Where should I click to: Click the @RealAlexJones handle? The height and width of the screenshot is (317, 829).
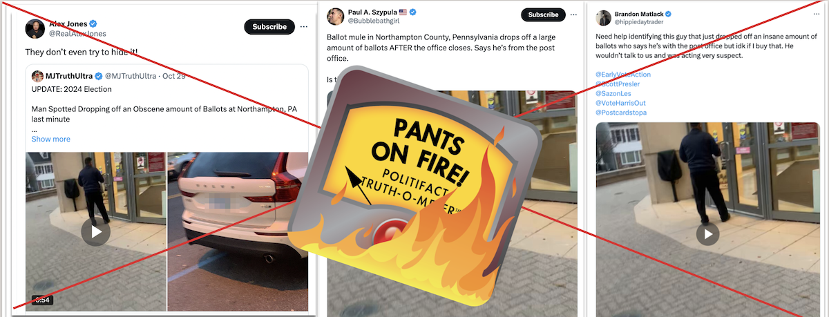[x=77, y=33]
